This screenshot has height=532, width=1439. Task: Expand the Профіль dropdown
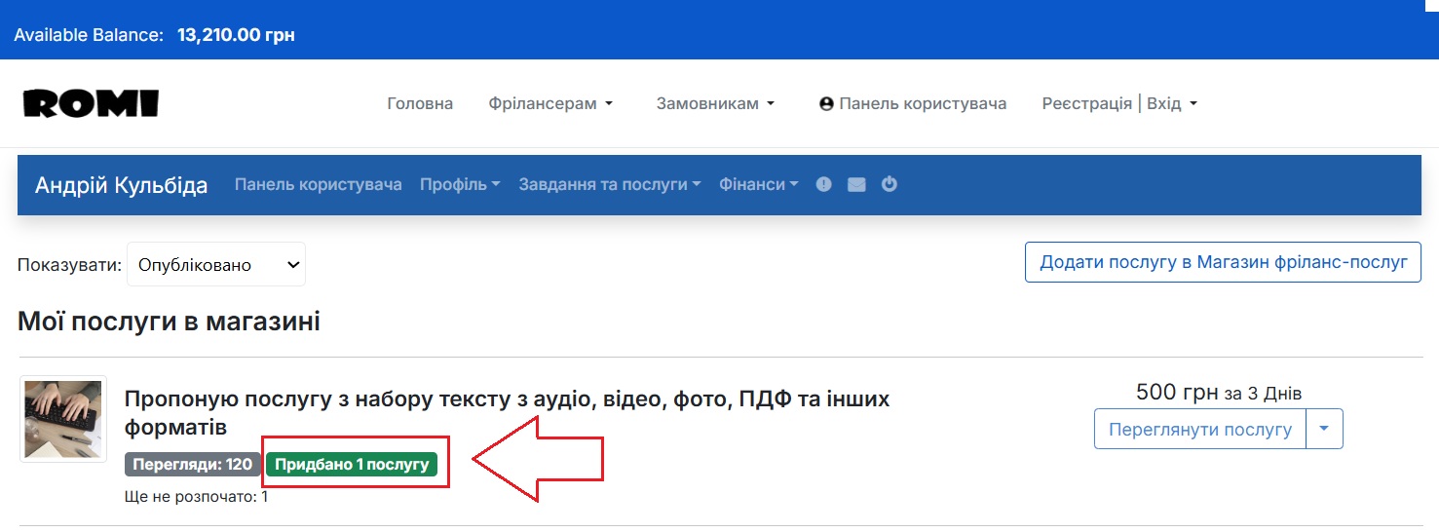pos(460,184)
